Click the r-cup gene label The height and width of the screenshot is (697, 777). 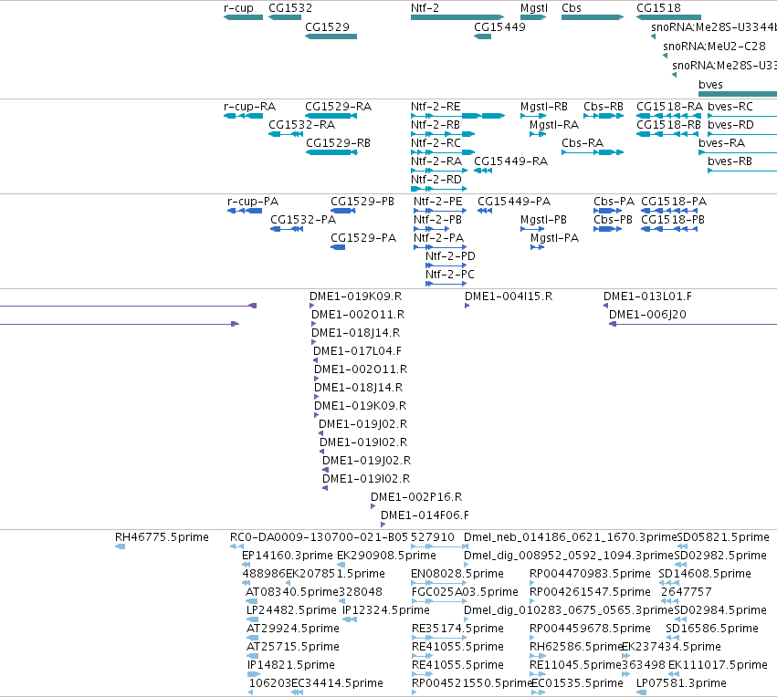[x=238, y=8]
